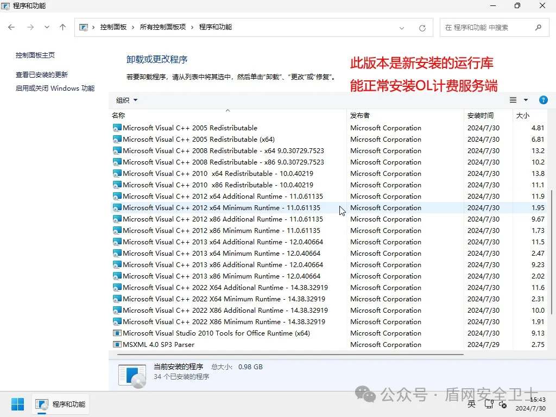Select icon of 2008 Redistributable x86 9.0.30729.7523

[117, 162]
